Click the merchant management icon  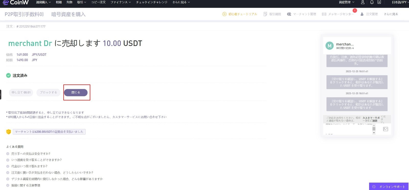pos(289,14)
